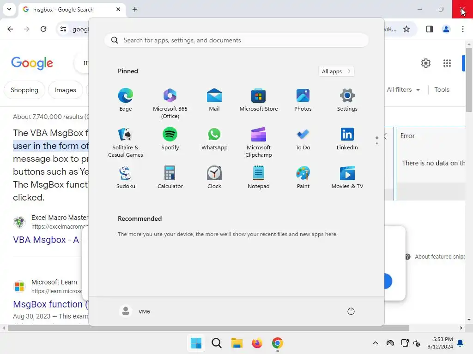
Task: Open the Calculator app
Action: tap(170, 177)
